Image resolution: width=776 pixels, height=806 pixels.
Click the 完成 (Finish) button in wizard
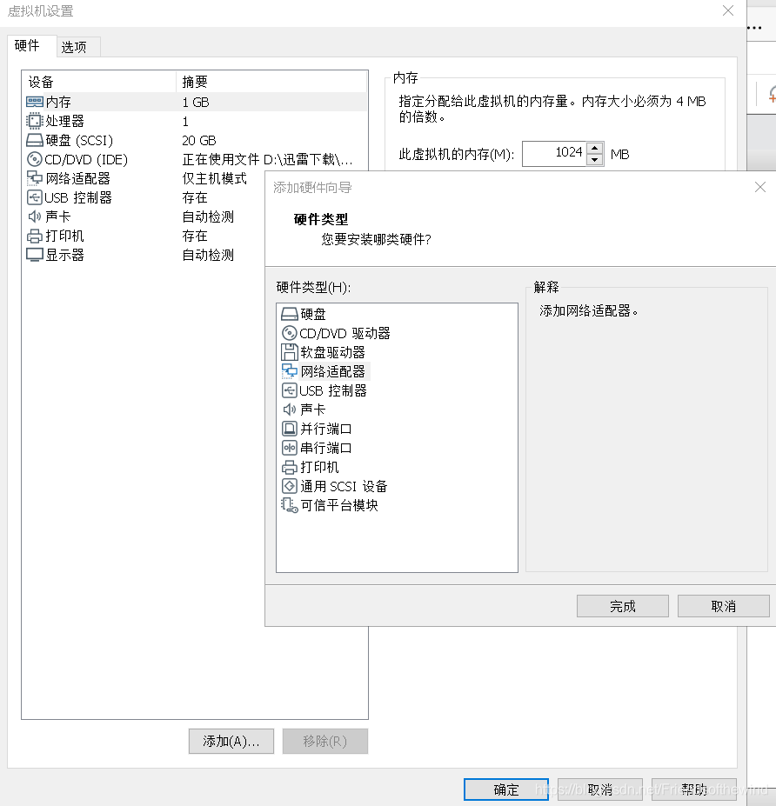click(623, 606)
